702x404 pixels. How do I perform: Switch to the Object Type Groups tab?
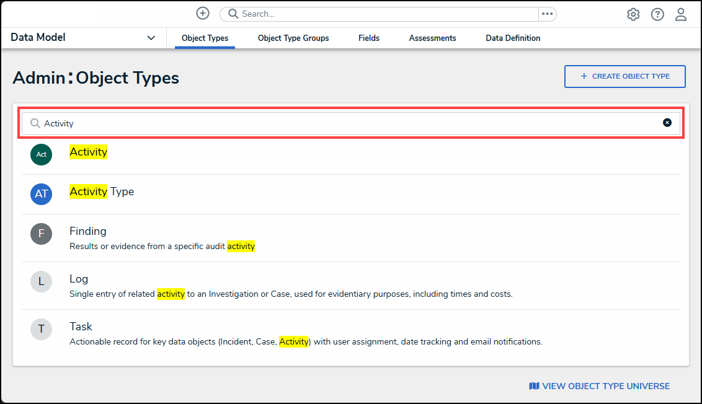pyautogui.click(x=293, y=38)
